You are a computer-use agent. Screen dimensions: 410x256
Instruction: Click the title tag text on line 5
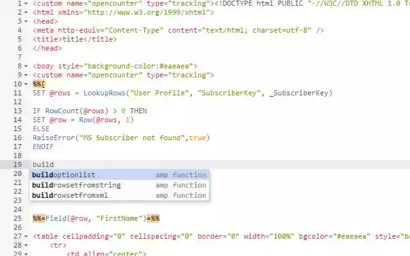pyautogui.click(x=73, y=39)
